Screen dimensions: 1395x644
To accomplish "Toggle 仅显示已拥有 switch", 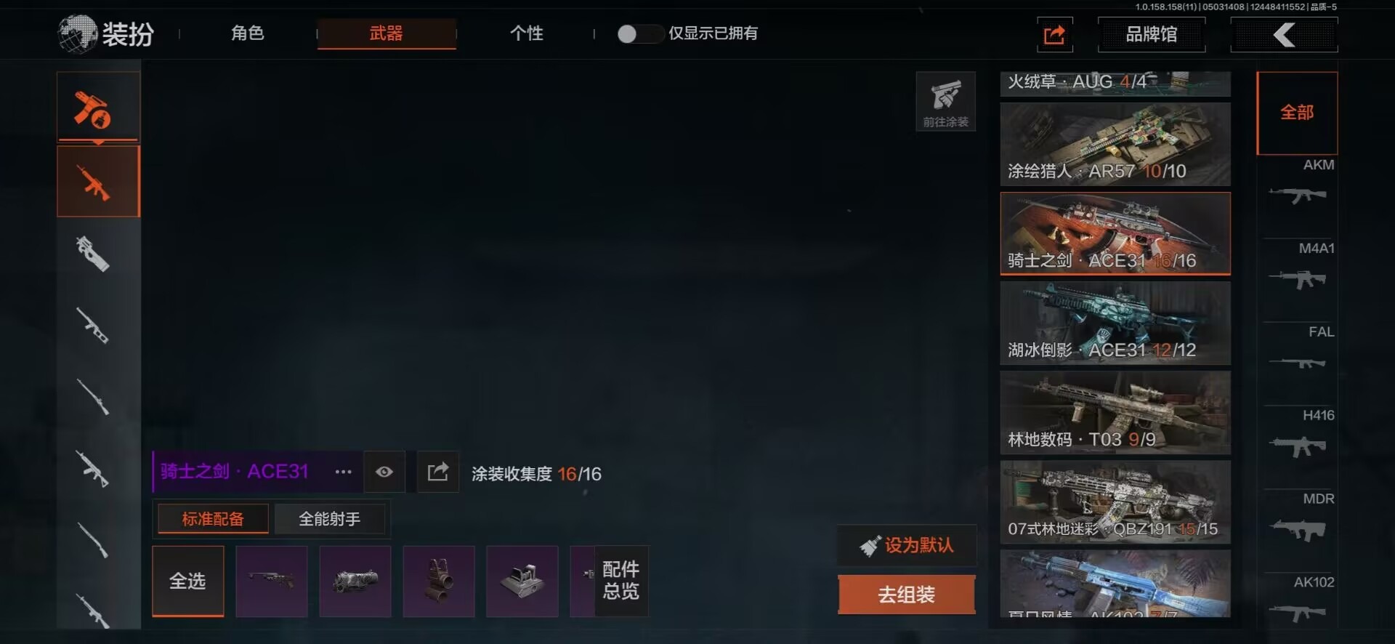I will (639, 33).
